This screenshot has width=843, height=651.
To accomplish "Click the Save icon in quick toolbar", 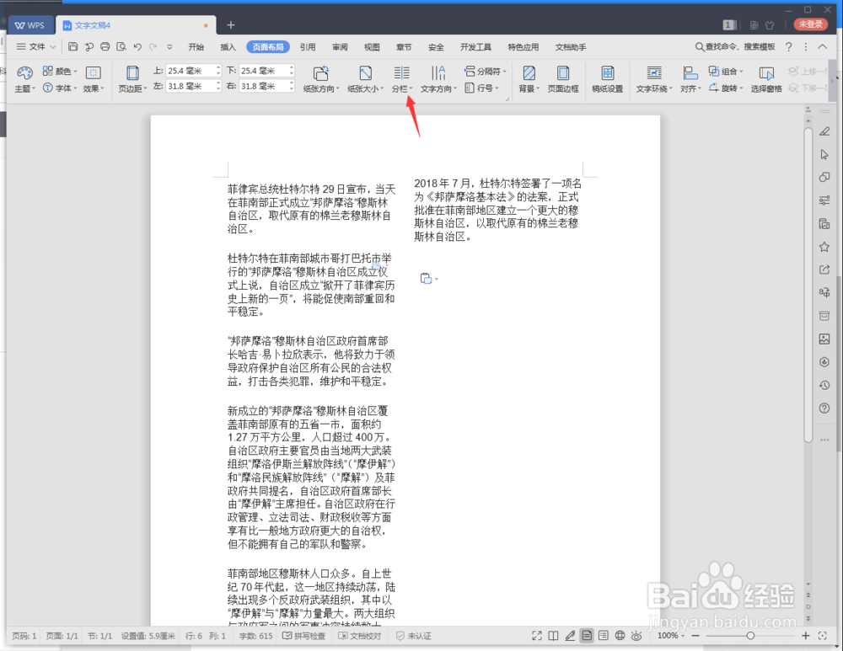I will tap(73, 46).
